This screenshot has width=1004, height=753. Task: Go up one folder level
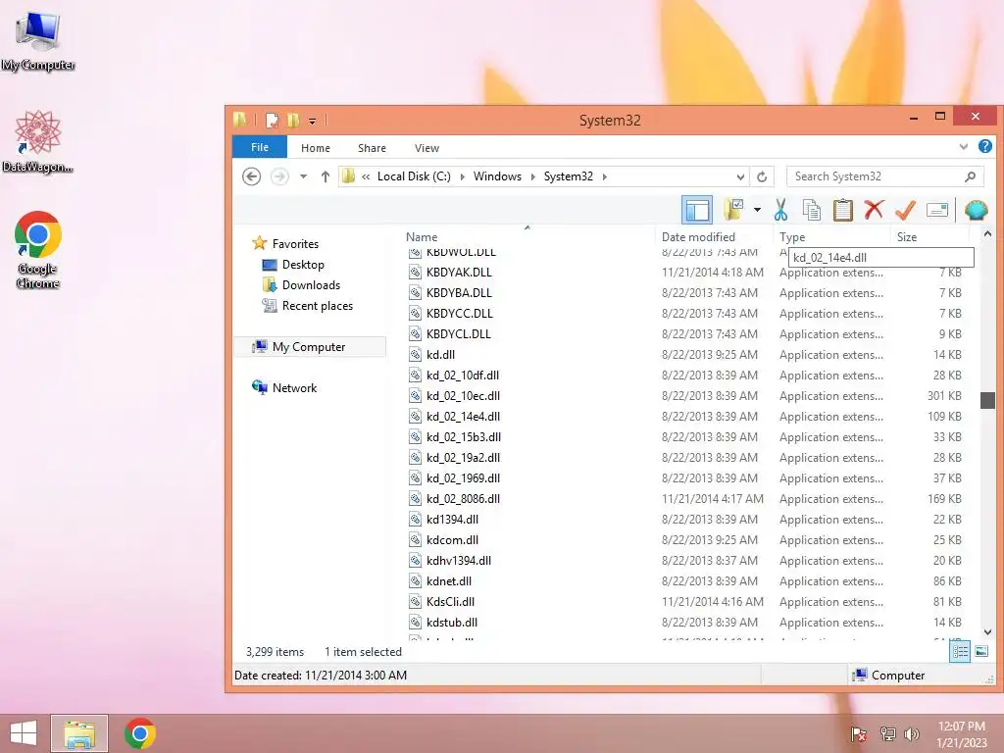coord(326,176)
